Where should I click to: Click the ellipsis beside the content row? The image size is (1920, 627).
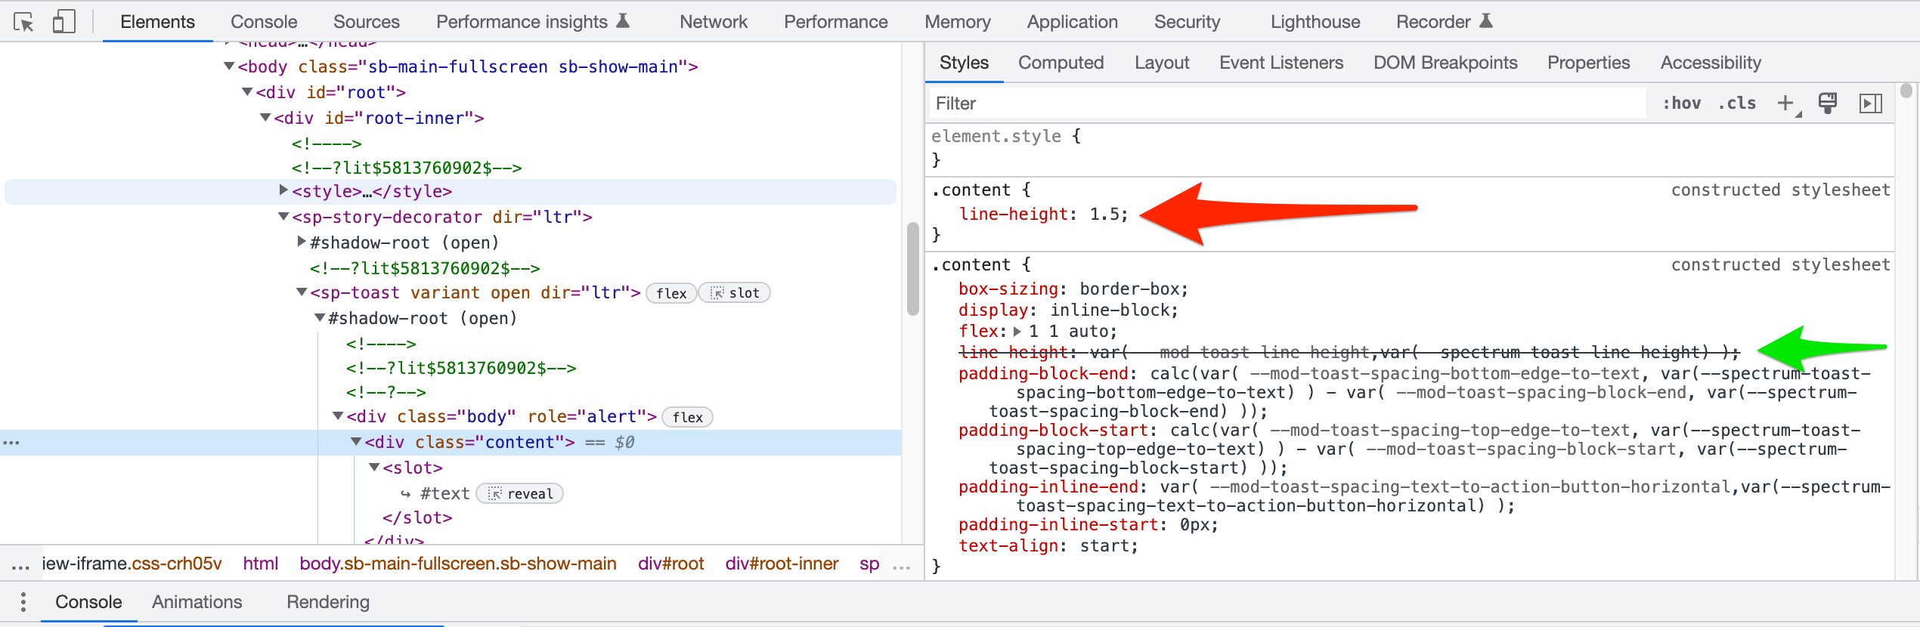pos(11,443)
